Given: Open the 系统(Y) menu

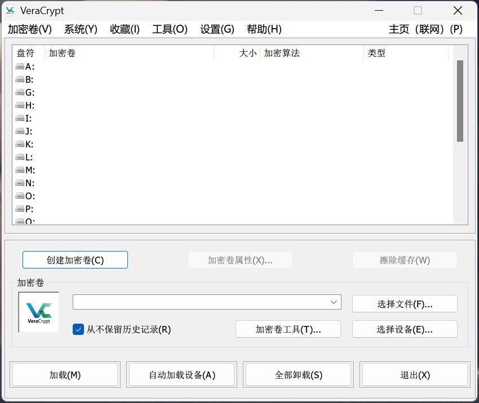Looking at the screenshot, I should point(81,29).
